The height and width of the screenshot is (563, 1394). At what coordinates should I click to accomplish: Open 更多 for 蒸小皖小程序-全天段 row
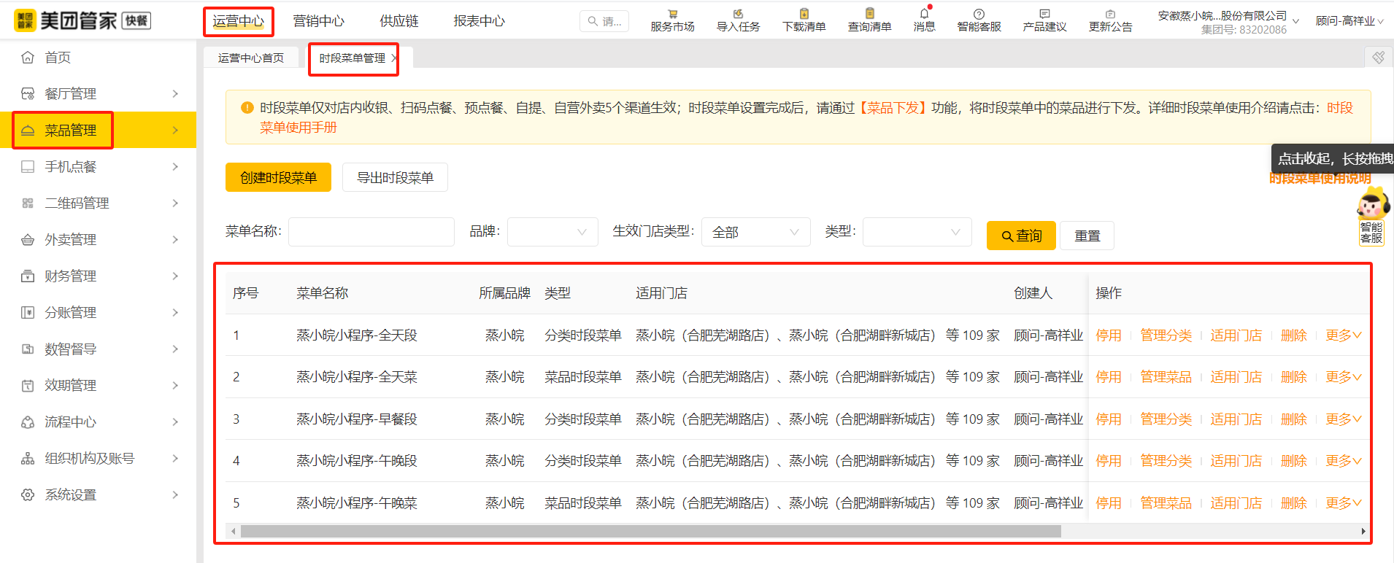[x=1344, y=335]
